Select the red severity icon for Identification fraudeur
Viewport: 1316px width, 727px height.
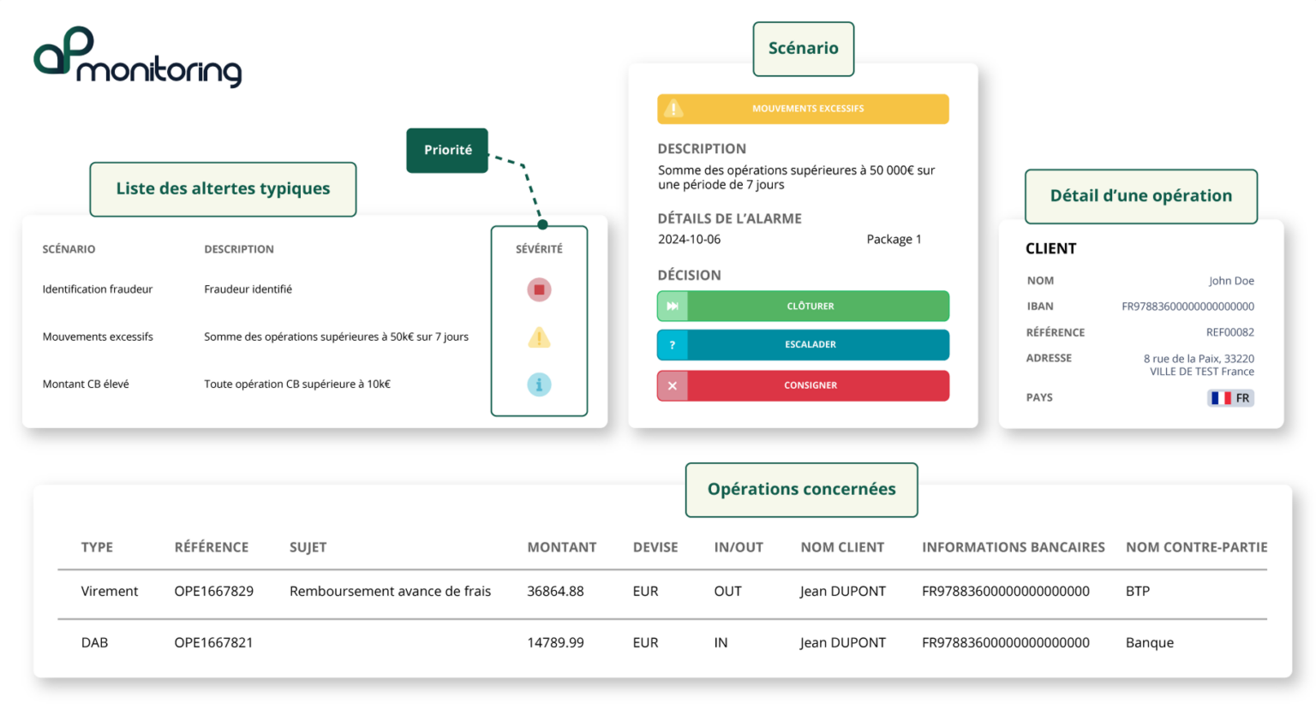pos(539,289)
